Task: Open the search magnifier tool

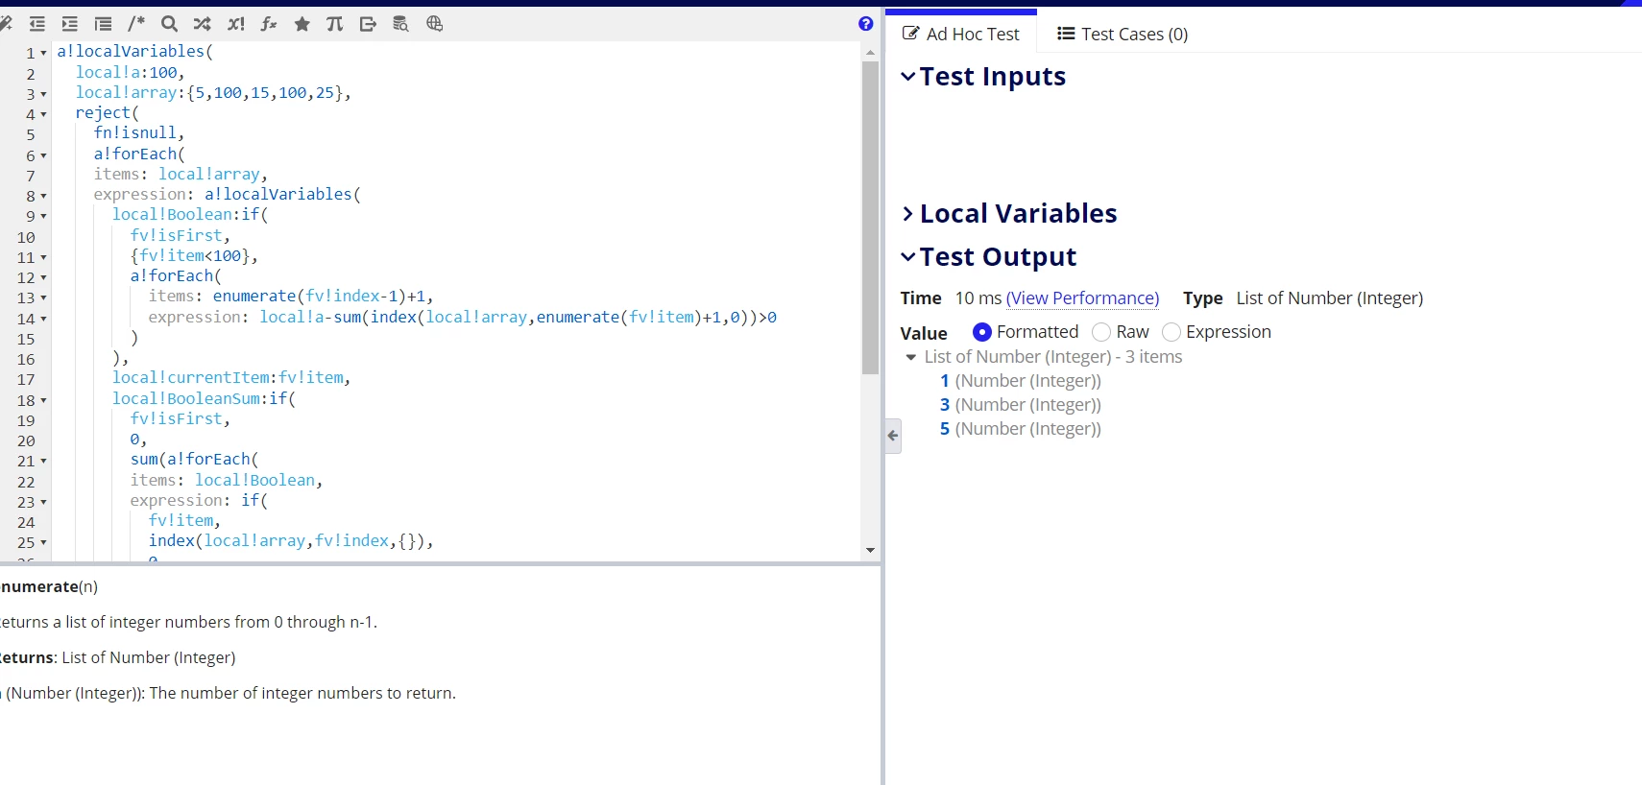Action: (x=169, y=24)
